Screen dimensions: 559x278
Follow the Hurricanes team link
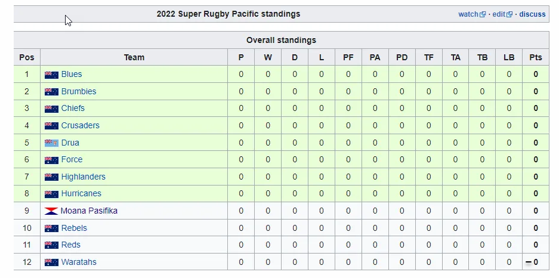81,193
